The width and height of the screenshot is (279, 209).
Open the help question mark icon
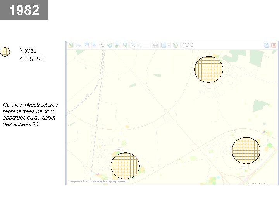(x=266, y=45)
